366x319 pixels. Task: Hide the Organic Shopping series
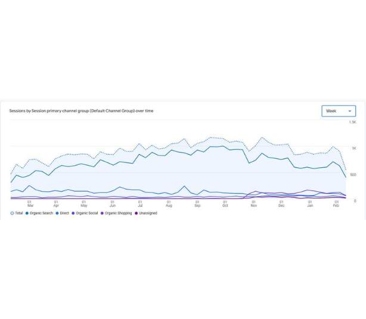coord(118,213)
